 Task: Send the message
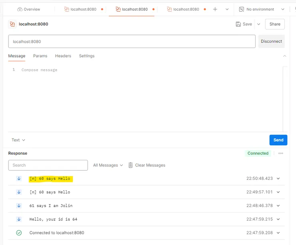[x=278, y=140]
